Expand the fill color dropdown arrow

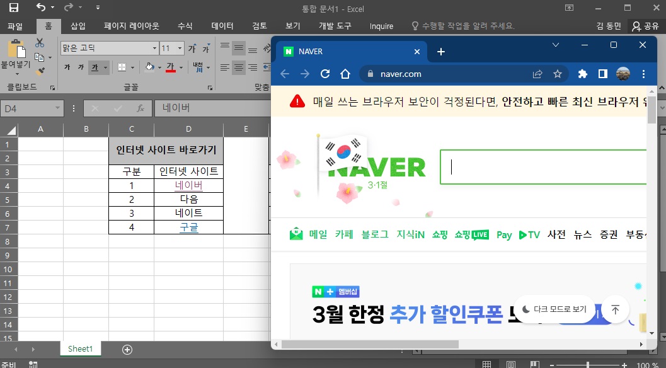(159, 67)
